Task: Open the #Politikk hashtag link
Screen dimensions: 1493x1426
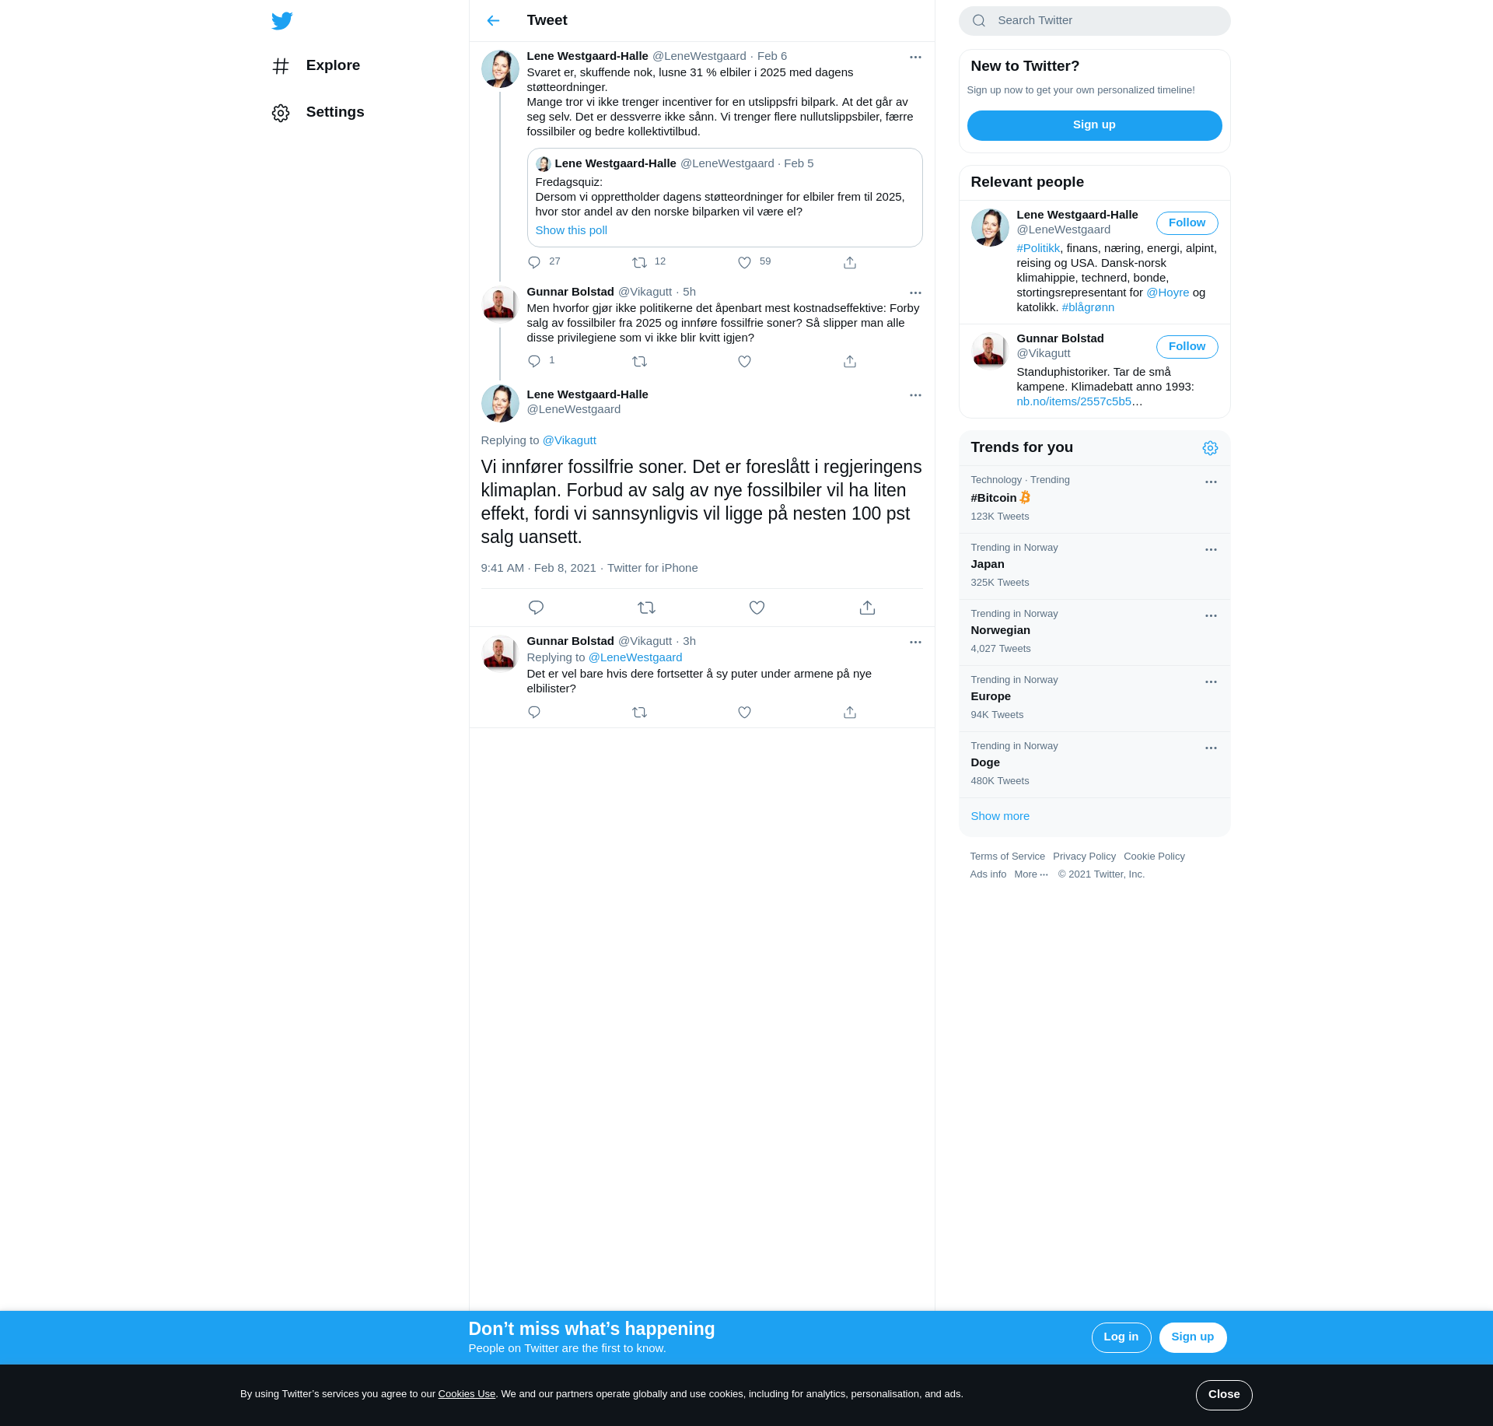Action: point(1038,248)
